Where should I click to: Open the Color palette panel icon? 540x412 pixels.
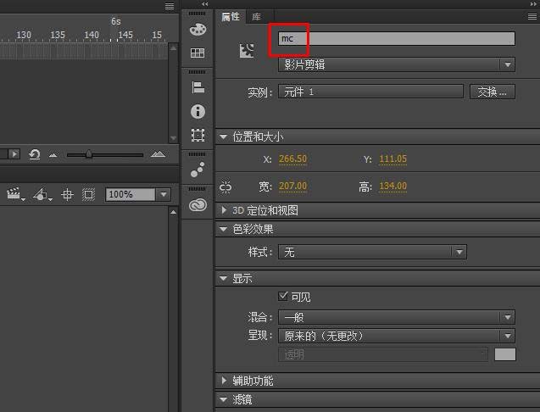tap(198, 30)
